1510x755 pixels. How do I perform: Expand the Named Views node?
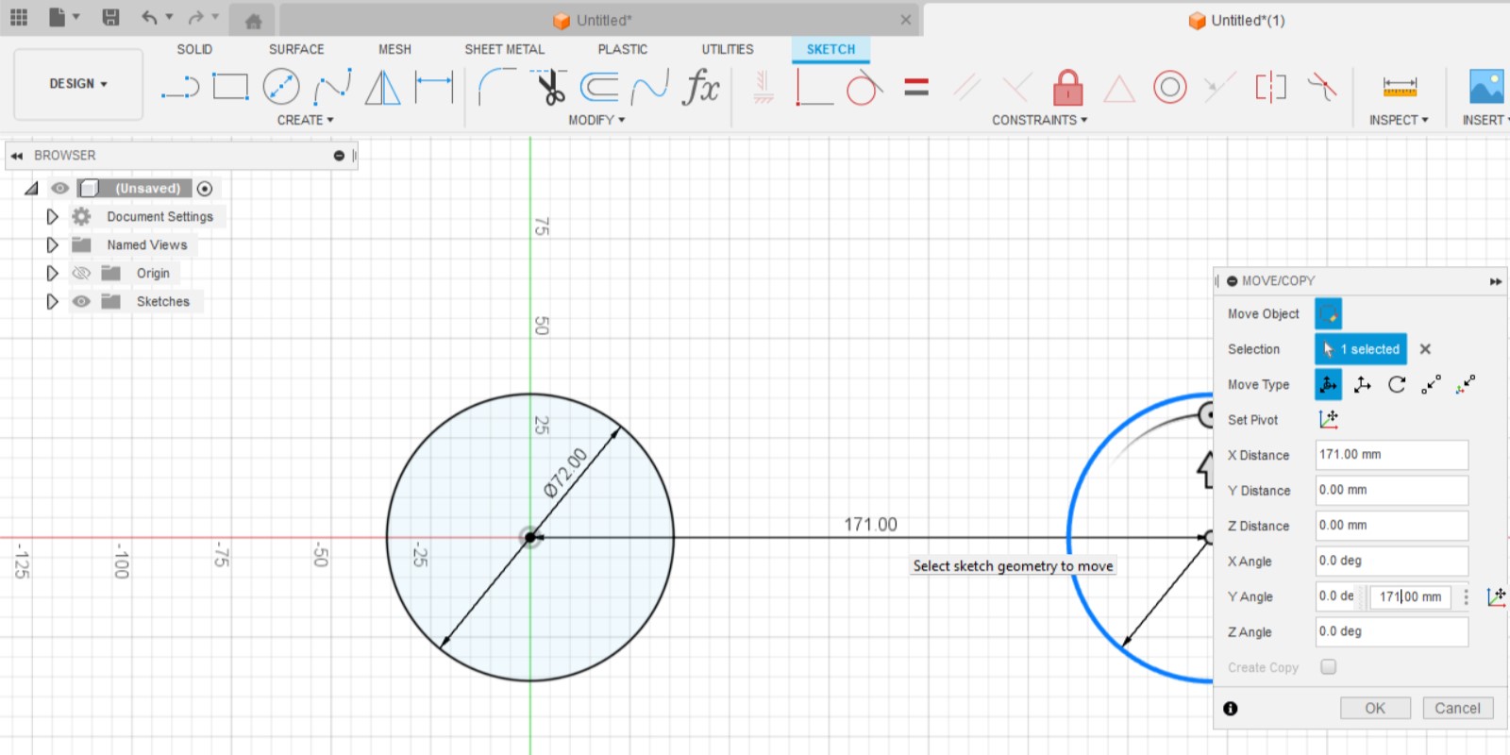(52, 244)
